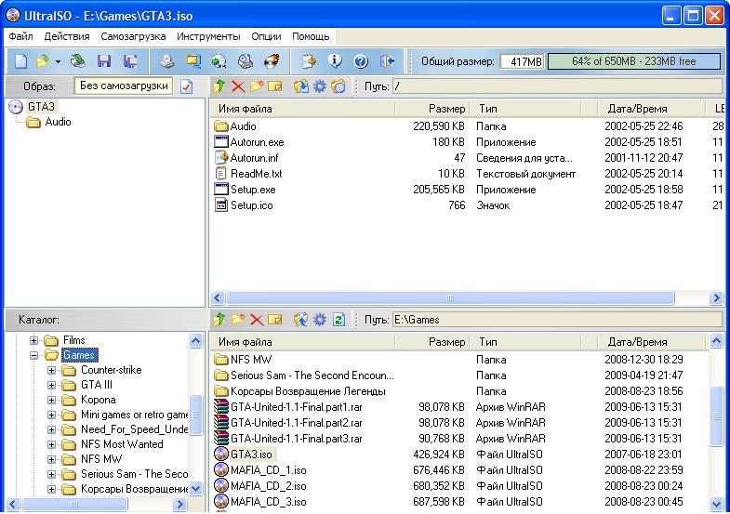Expand the Counter-strike folder node
Viewport: 730px width, 514px height.
(x=52, y=370)
